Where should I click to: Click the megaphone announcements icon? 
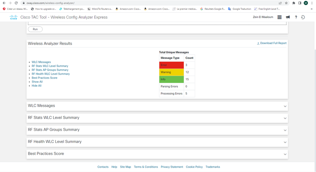coord(288,17)
